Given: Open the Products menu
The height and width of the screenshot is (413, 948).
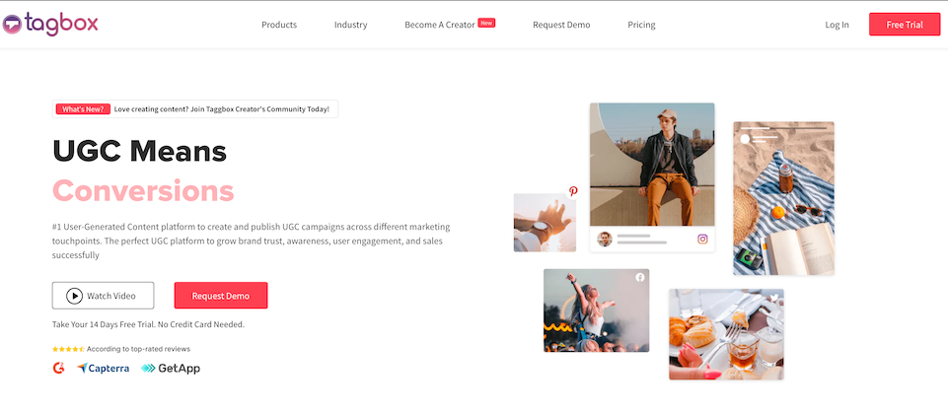Looking at the screenshot, I should [x=279, y=25].
